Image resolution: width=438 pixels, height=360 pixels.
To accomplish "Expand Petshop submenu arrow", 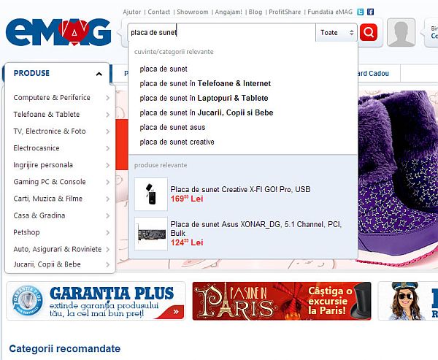I will (107, 232).
